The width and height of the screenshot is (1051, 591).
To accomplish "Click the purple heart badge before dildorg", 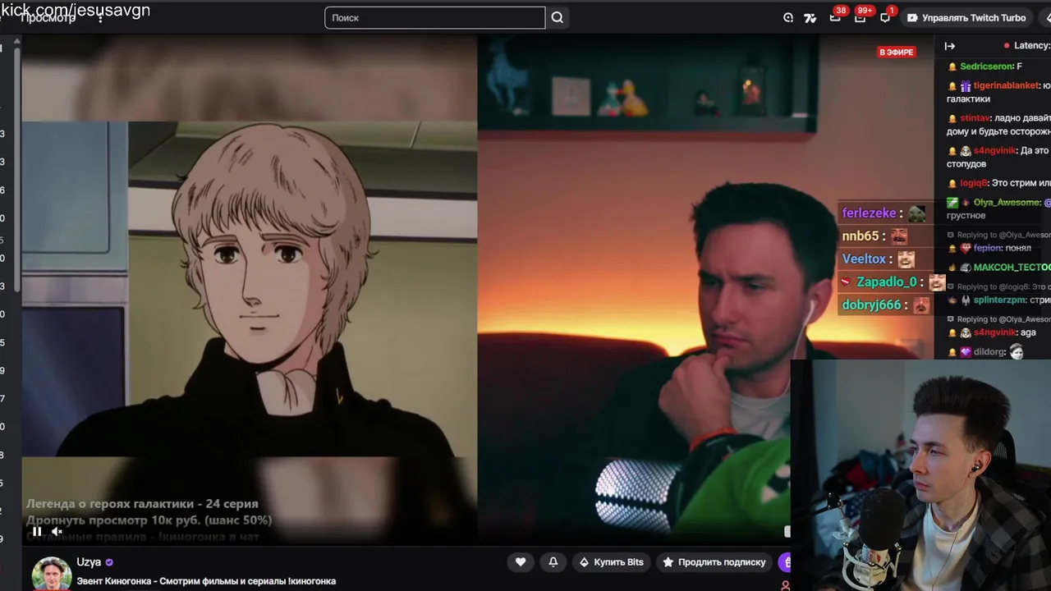I will [x=966, y=352].
